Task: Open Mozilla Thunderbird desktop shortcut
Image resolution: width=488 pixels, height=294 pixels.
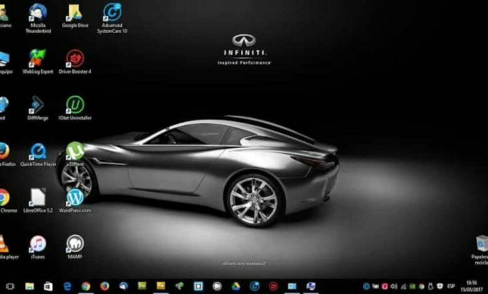Action: [x=38, y=18]
